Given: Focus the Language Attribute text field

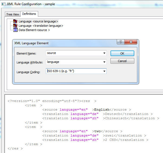Looking at the screenshot, I should pos(73,62).
